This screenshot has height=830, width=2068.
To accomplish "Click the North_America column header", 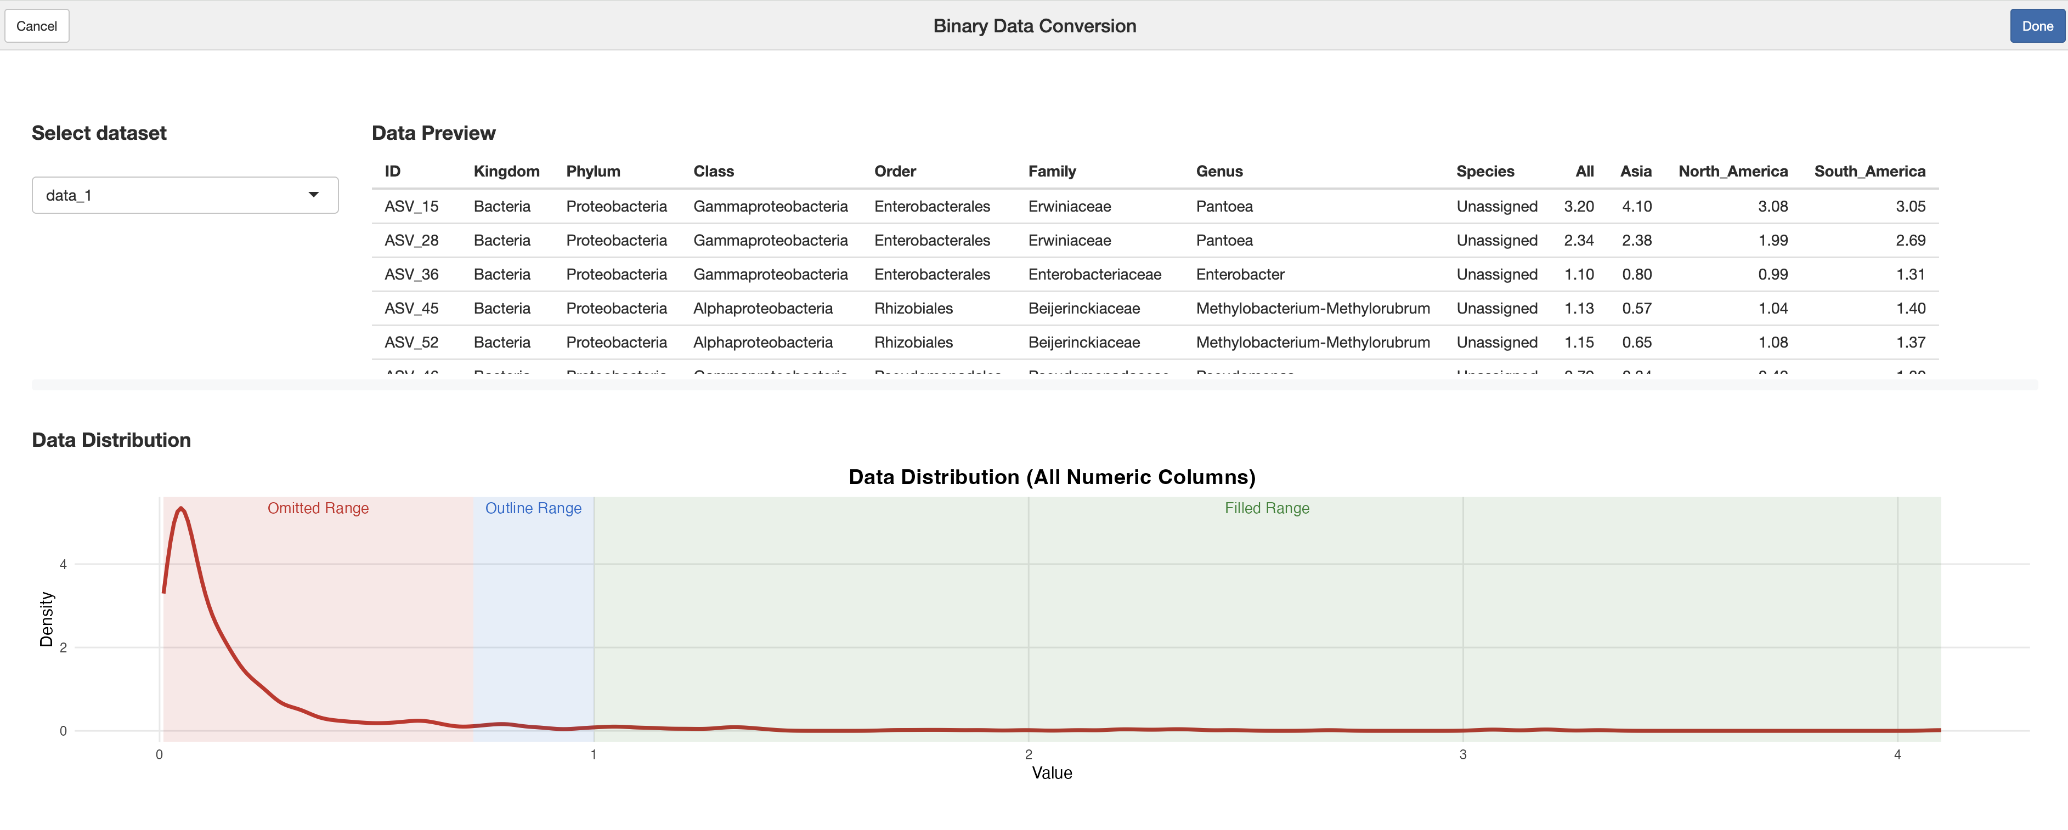I will 1732,171.
